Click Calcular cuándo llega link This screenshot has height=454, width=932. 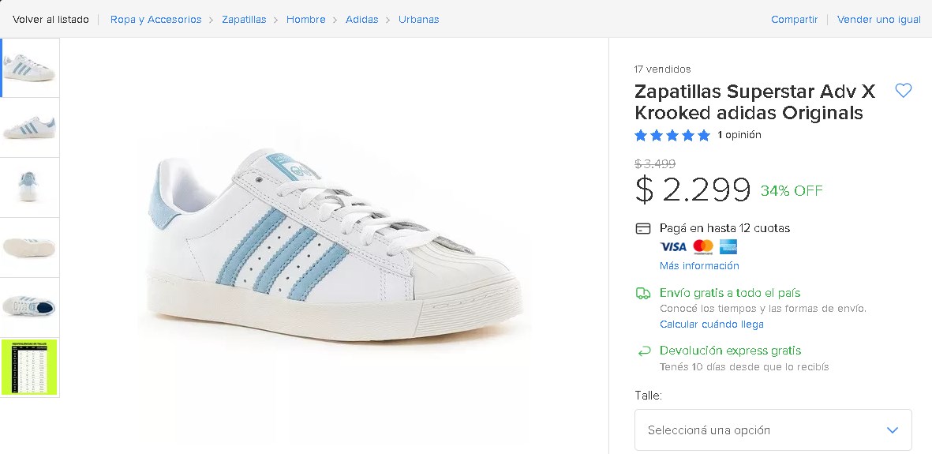pos(711,325)
